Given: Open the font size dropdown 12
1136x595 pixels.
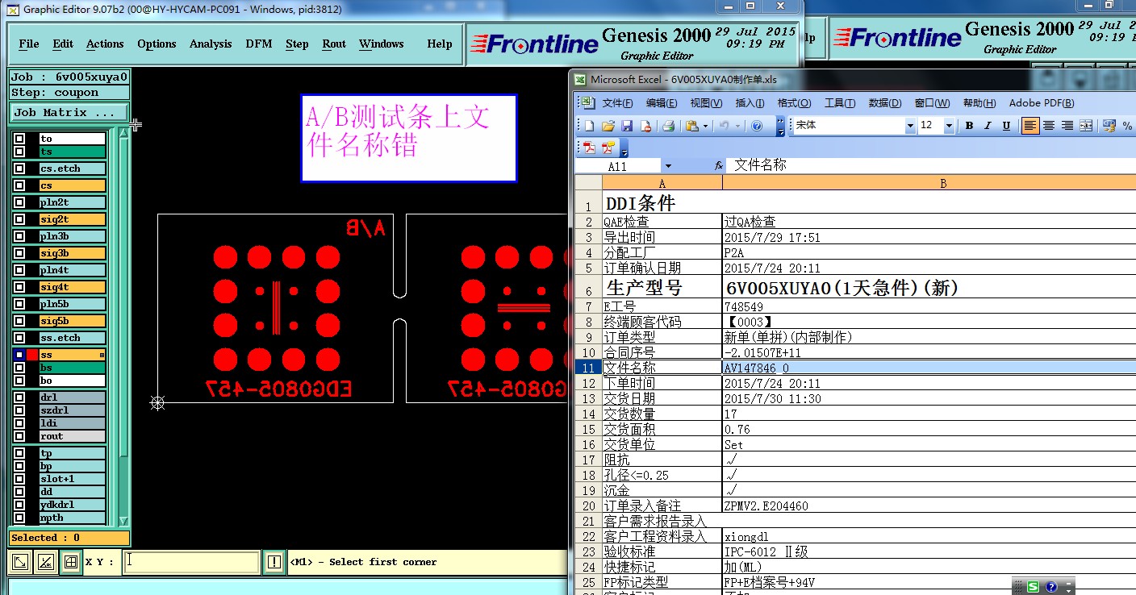Looking at the screenshot, I should [x=949, y=126].
